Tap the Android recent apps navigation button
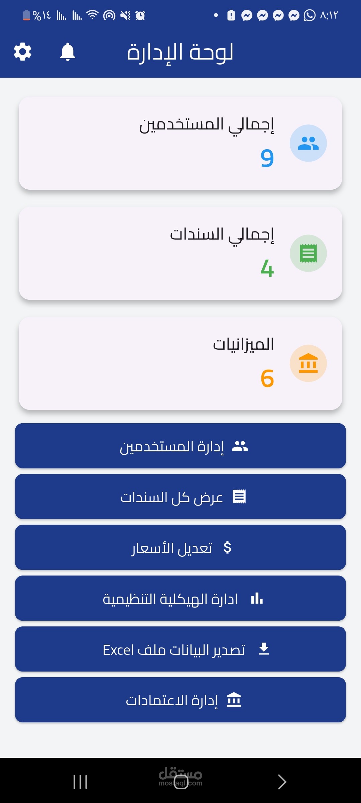 click(80, 782)
